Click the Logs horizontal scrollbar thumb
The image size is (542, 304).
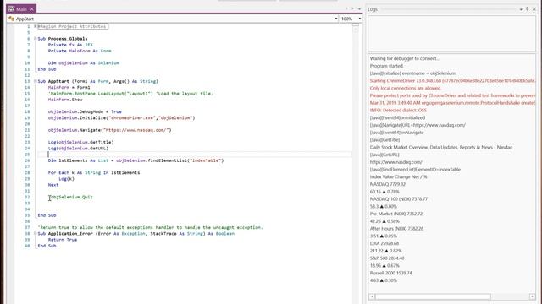(433, 296)
